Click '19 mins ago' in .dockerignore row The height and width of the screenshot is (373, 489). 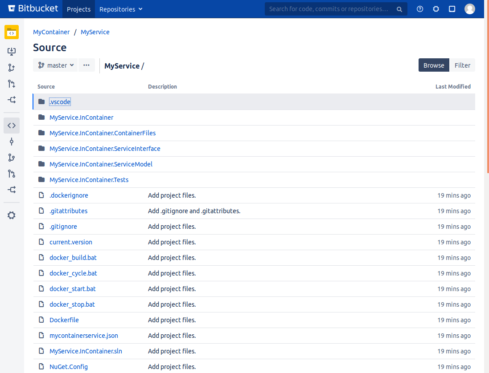(454, 195)
